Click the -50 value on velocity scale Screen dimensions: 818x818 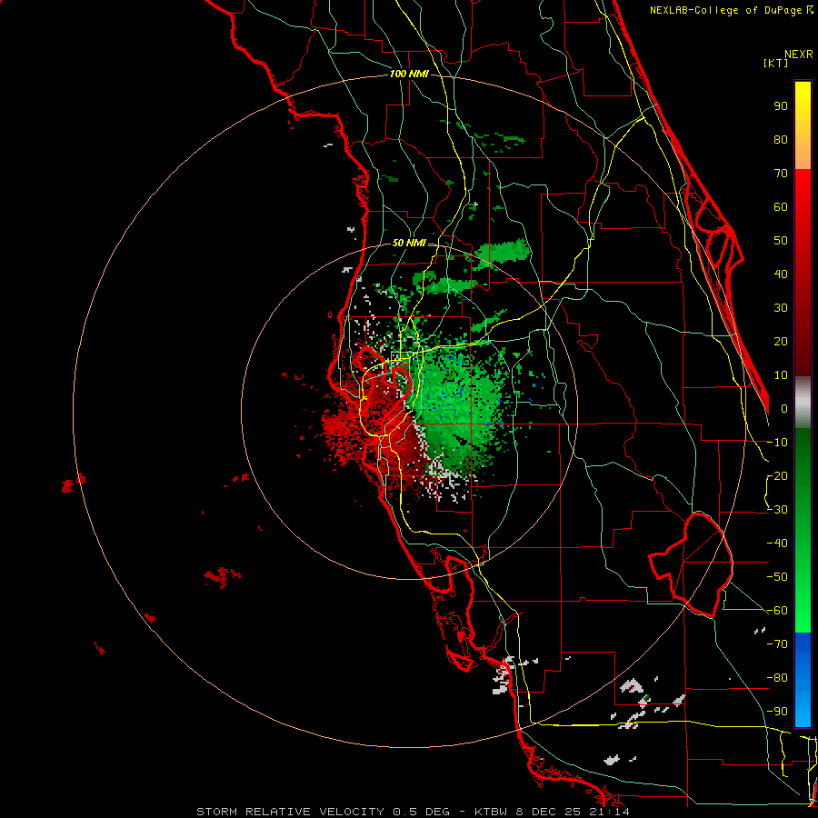coord(777,577)
